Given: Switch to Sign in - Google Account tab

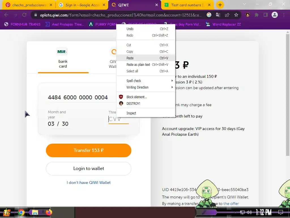Looking at the screenshot, I should [82, 5].
